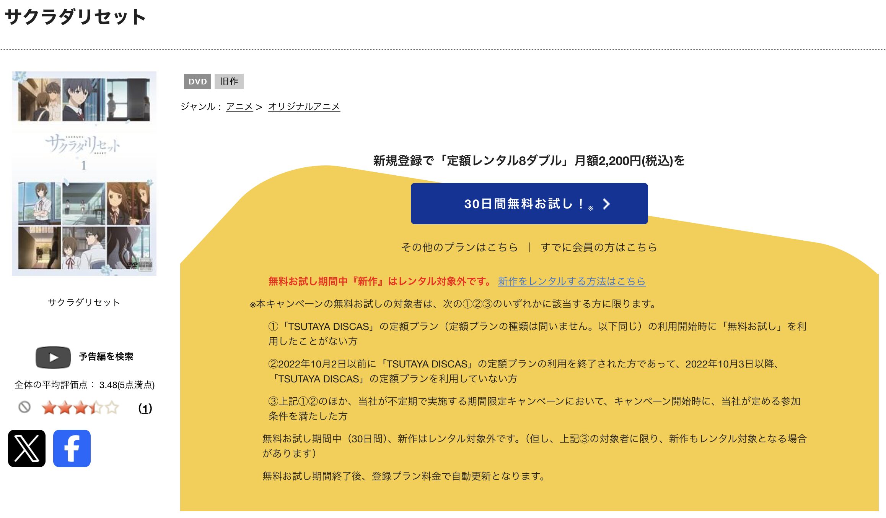Click 新規登録で定額レンタル8ダブル headline text
The height and width of the screenshot is (518, 886).
529,161
